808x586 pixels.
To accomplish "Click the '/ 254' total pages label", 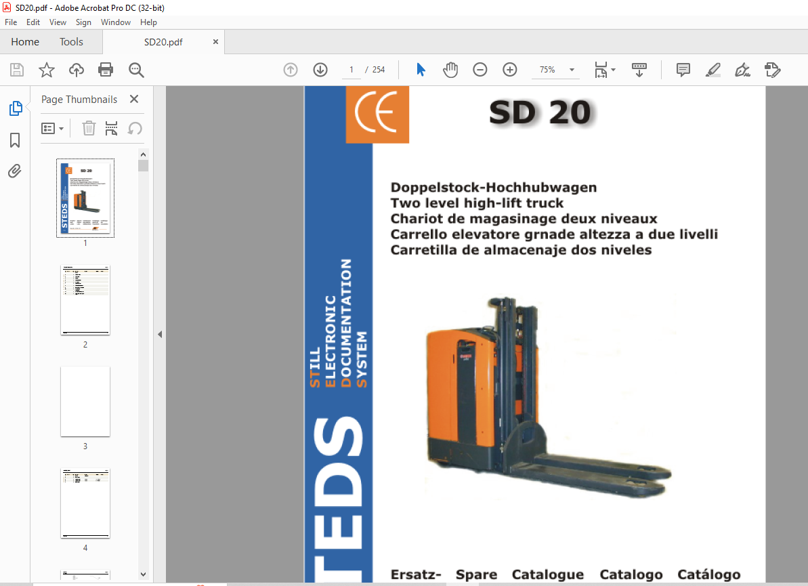I will (375, 70).
